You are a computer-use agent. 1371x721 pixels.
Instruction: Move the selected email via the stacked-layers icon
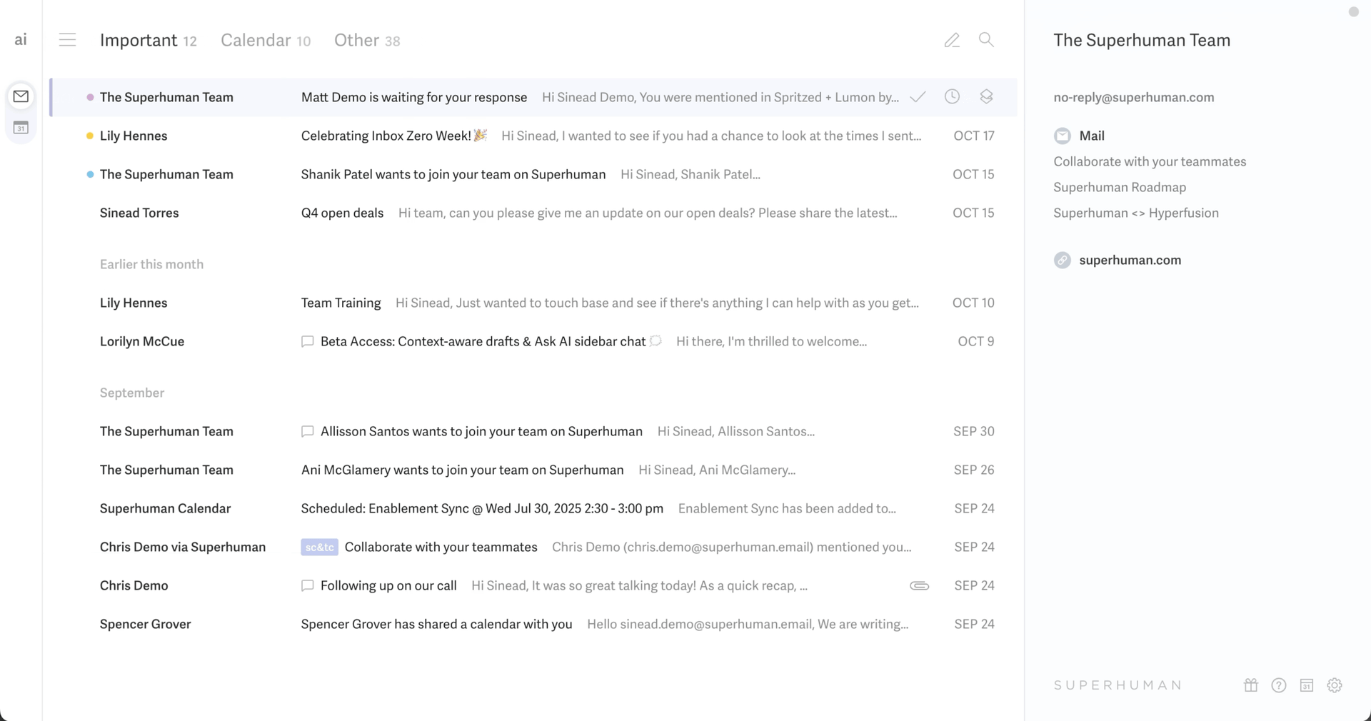coord(986,96)
